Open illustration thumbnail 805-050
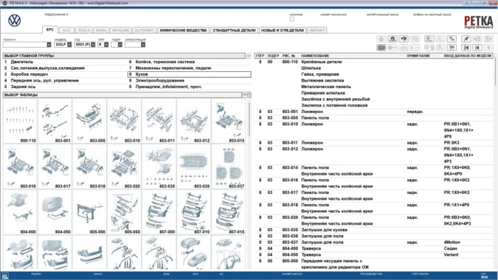 coord(124,212)
